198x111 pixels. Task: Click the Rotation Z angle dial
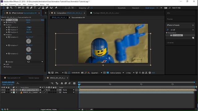[28, 58]
